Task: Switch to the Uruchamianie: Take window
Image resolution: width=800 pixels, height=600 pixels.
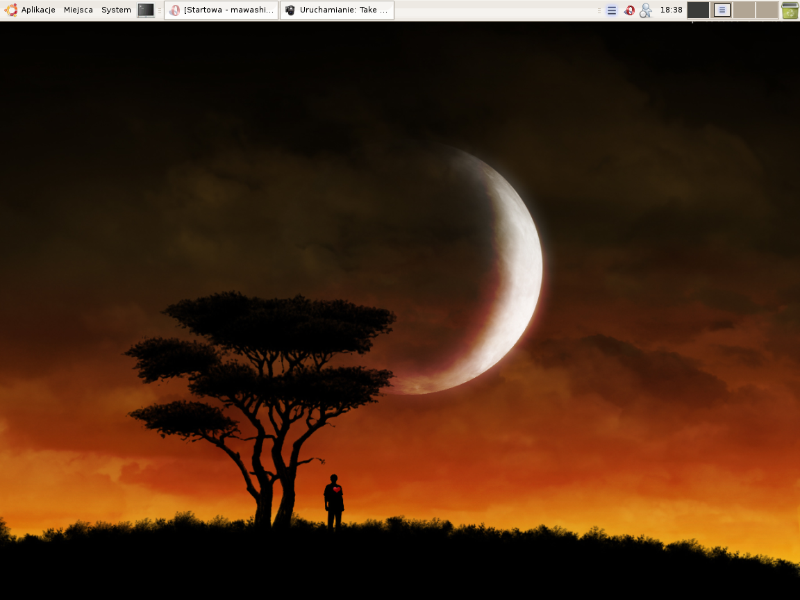Action: [x=337, y=10]
